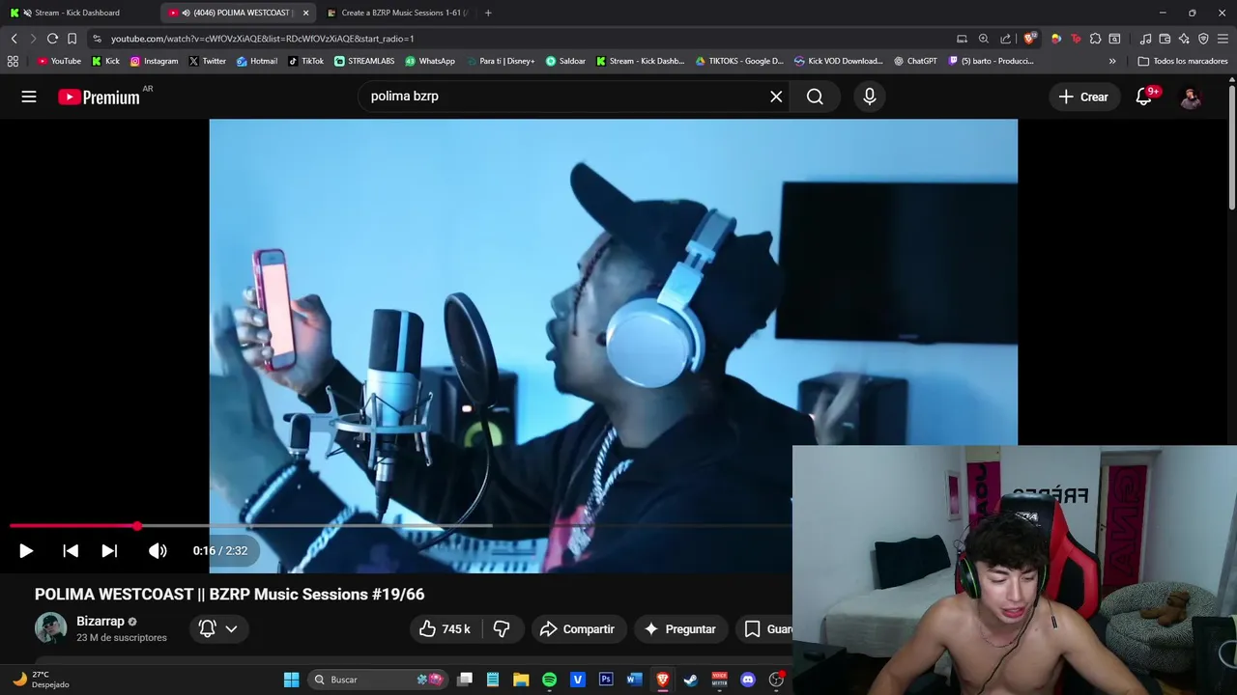Open the account avatar menu
The height and width of the screenshot is (695, 1237).
pos(1191,97)
